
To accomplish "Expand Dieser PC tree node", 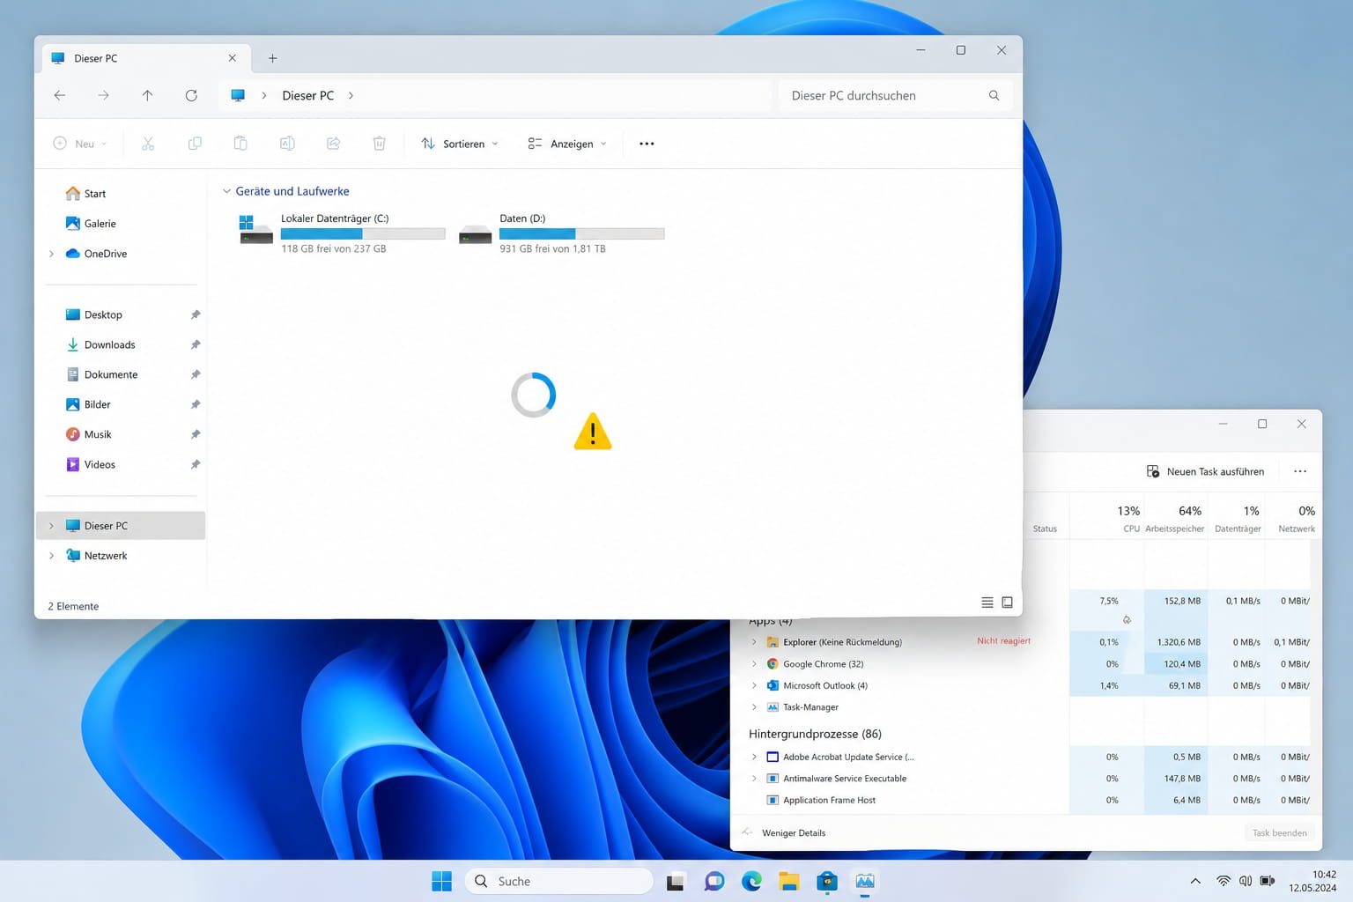I will tap(51, 526).
